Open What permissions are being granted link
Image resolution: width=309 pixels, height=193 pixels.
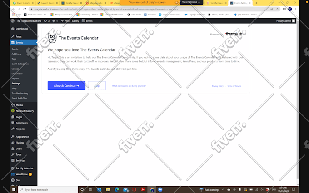click(129, 86)
